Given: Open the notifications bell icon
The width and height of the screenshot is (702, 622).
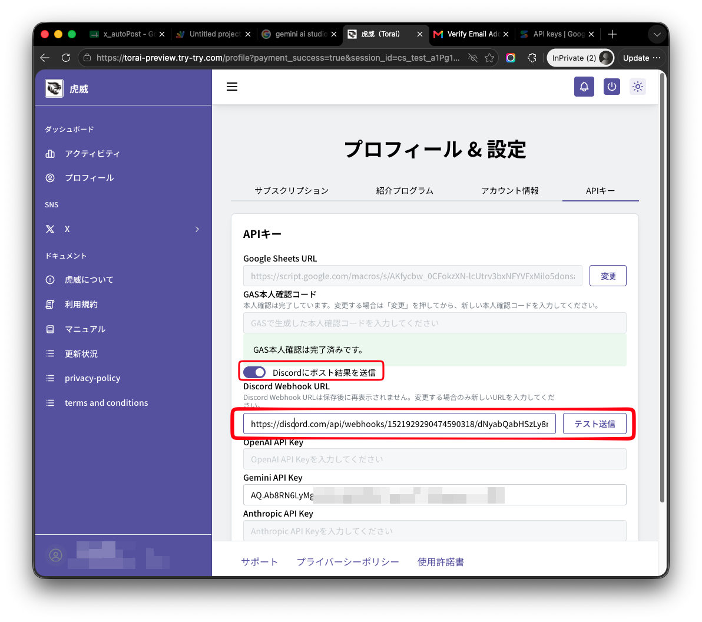Looking at the screenshot, I should 584,87.
